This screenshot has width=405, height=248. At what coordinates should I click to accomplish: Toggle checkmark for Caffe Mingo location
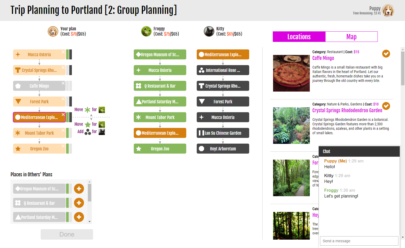[x=386, y=54]
